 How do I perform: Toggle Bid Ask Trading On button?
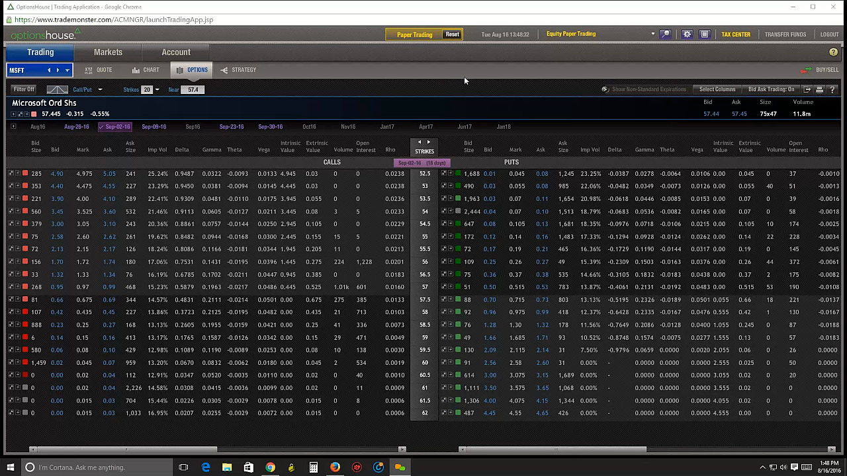click(x=771, y=89)
